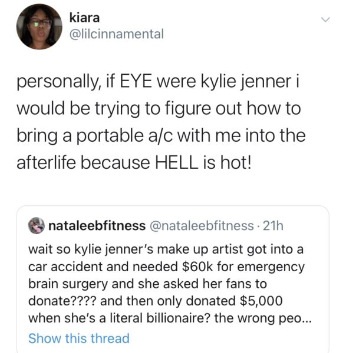Screen dimensions: 346x353
Task: Open nataleebfitness display name in quoted tweet
Action: [x=97, y=225]
